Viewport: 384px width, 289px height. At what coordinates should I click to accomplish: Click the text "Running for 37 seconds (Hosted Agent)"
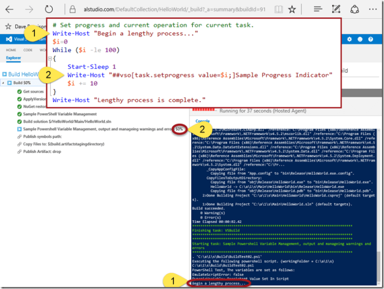coord(263,111)
